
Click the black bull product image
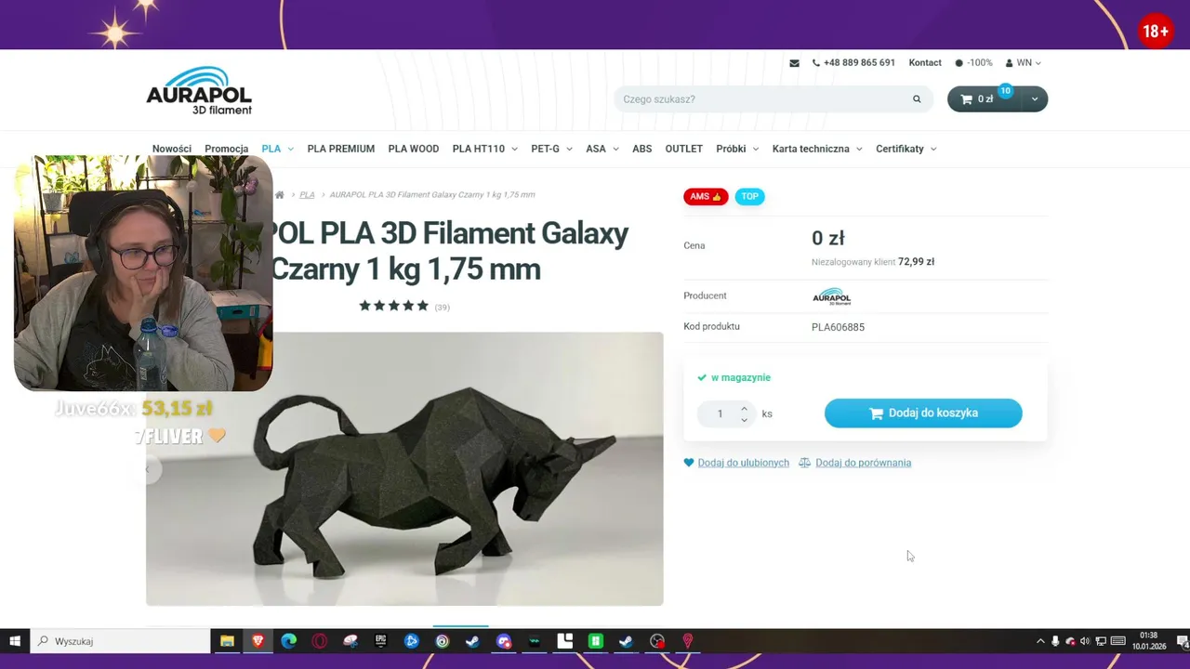click(404, 469)
